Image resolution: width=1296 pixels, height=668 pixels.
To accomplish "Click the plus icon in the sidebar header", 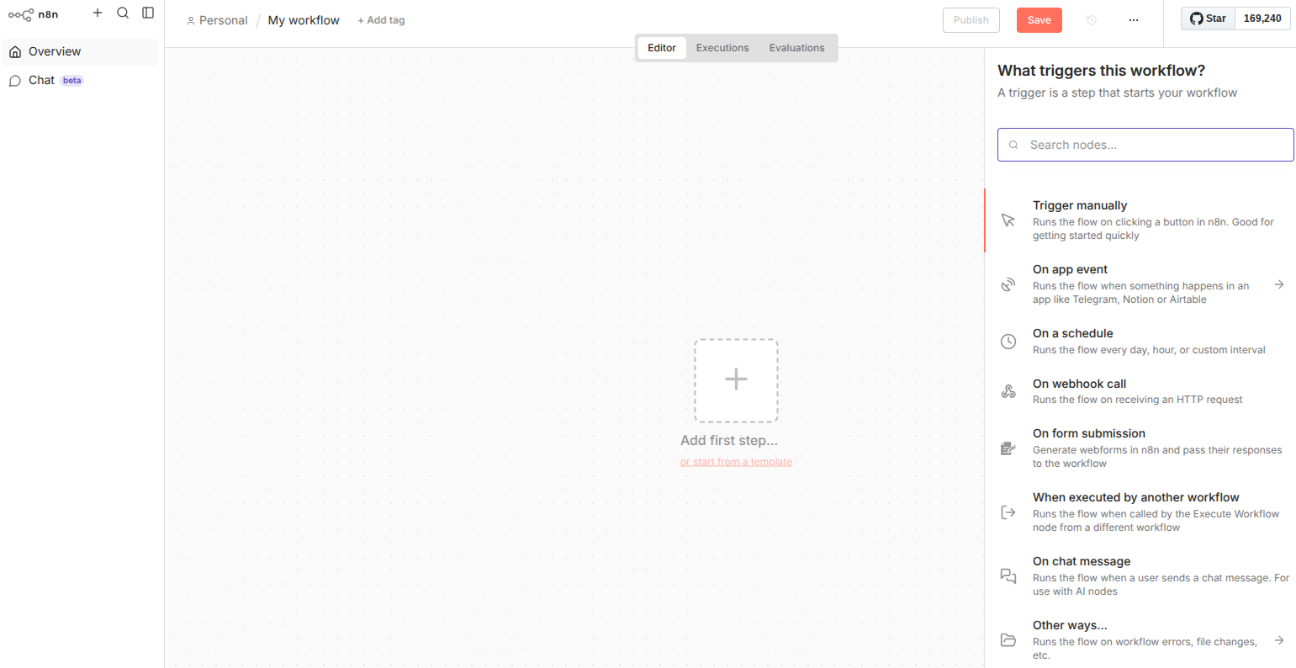I will pos(98,13).
